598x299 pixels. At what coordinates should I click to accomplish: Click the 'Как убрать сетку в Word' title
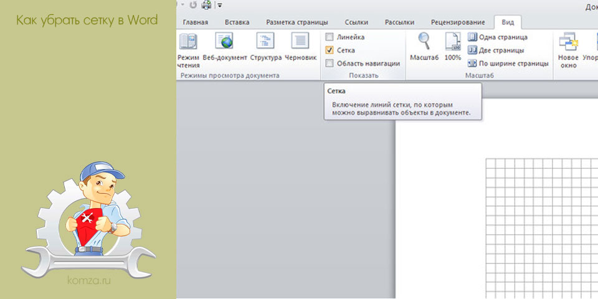click(87, 20)
